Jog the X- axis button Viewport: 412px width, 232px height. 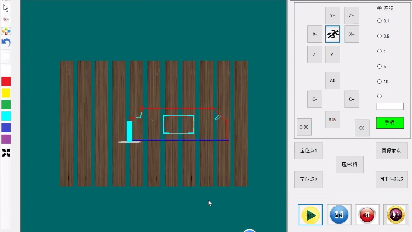tap(314, 34)
